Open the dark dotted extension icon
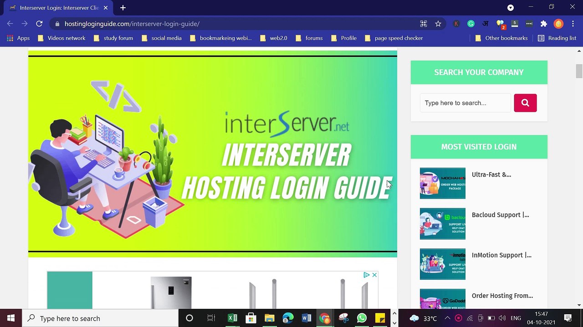This screenshot has width=583, height=327. coord(529,24)
